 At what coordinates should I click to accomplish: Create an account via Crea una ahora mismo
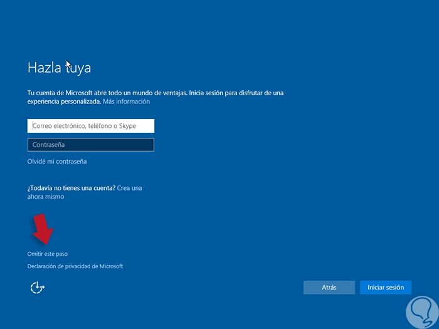pos(85,192)
